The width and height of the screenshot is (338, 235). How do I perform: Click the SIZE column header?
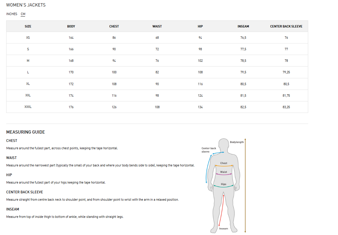click(x=28, y=26)
